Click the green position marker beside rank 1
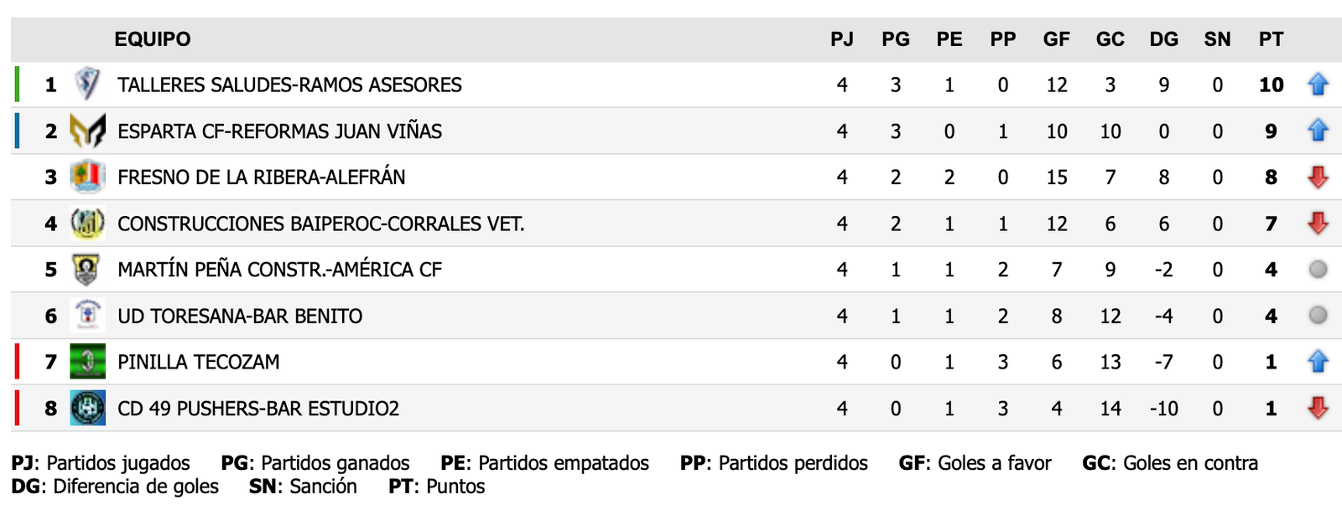The height and width of the screenshot is (505, 1342). click(x=17, y=85)
